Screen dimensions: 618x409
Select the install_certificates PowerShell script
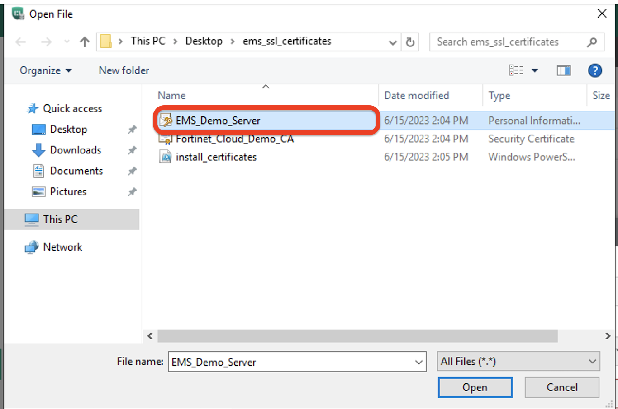216,157
